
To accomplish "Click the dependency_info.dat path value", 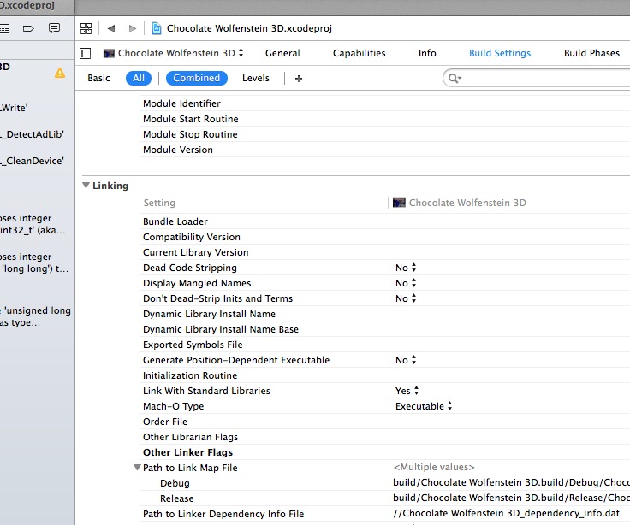I will 506,513.
